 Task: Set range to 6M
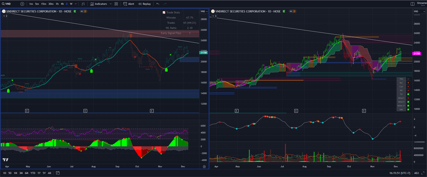click(x=26, y=173)
